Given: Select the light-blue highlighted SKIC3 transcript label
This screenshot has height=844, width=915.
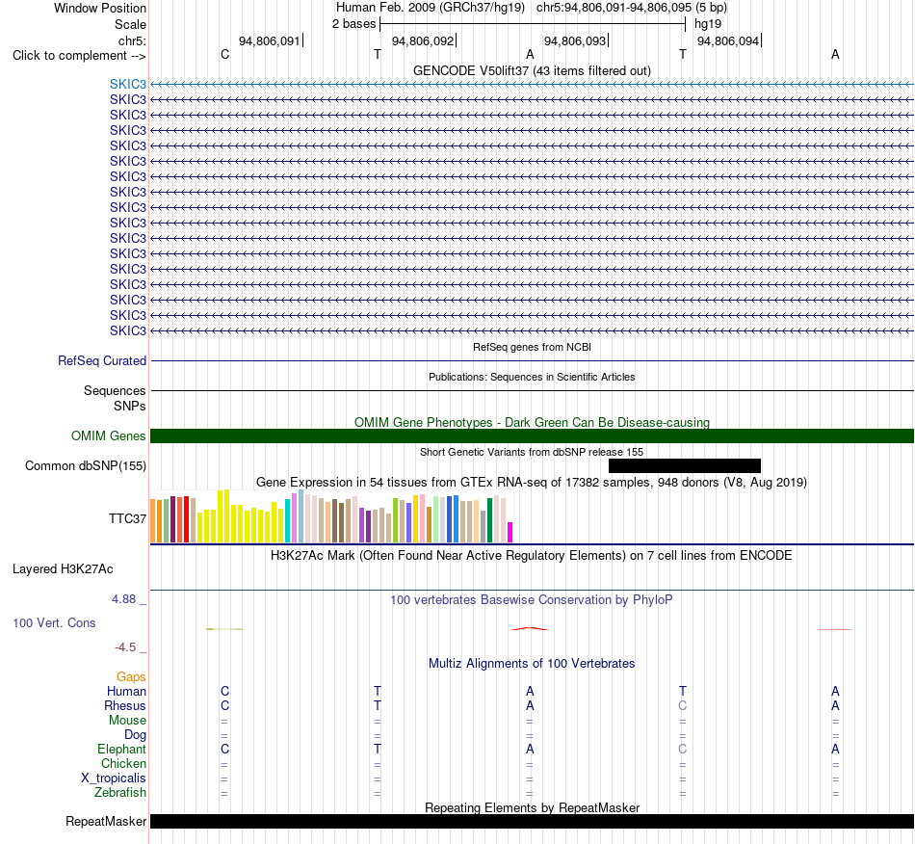Looking at the screenshot, I should coord(128,84).
